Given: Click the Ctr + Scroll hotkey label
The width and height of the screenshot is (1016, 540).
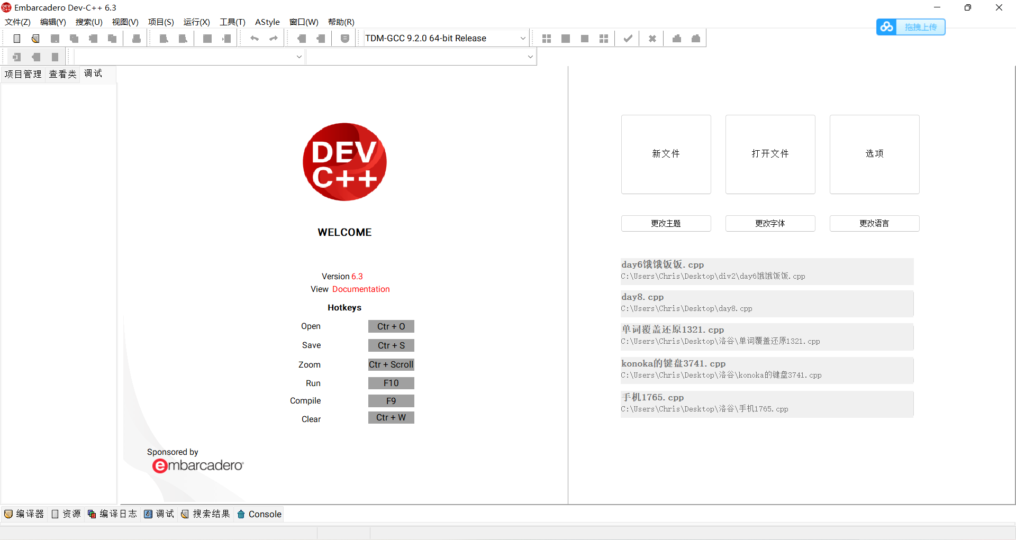Looking at the screenshot, I should (391, 364).
